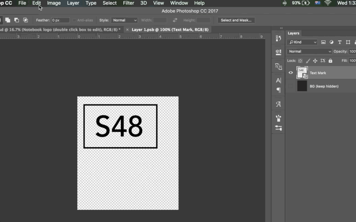The image size is (356, 222).
Task: Click the Feather input field
Action: tap(60, 20)
